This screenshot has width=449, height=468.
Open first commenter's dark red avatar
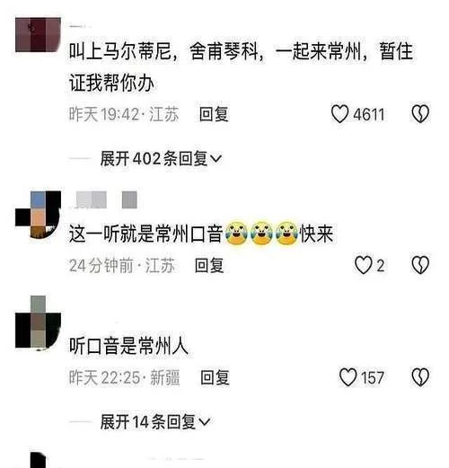(x=38, y=35)
